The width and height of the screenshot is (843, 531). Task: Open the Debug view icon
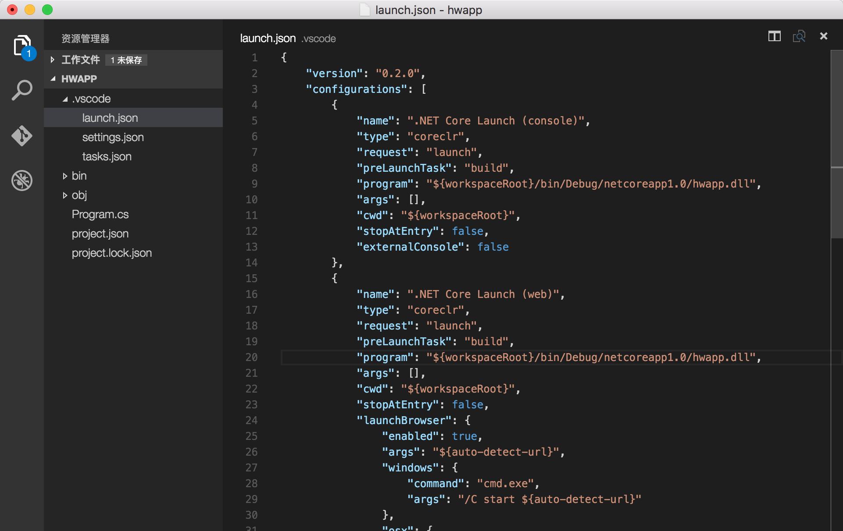pyautogui.click(x=22, y=181)
